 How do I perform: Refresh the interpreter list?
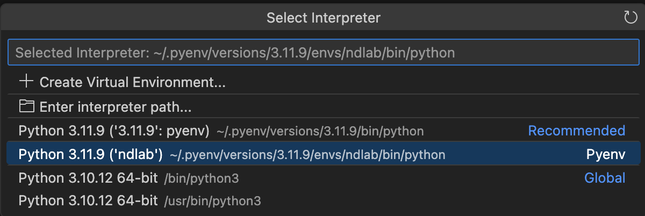[630, 18]
